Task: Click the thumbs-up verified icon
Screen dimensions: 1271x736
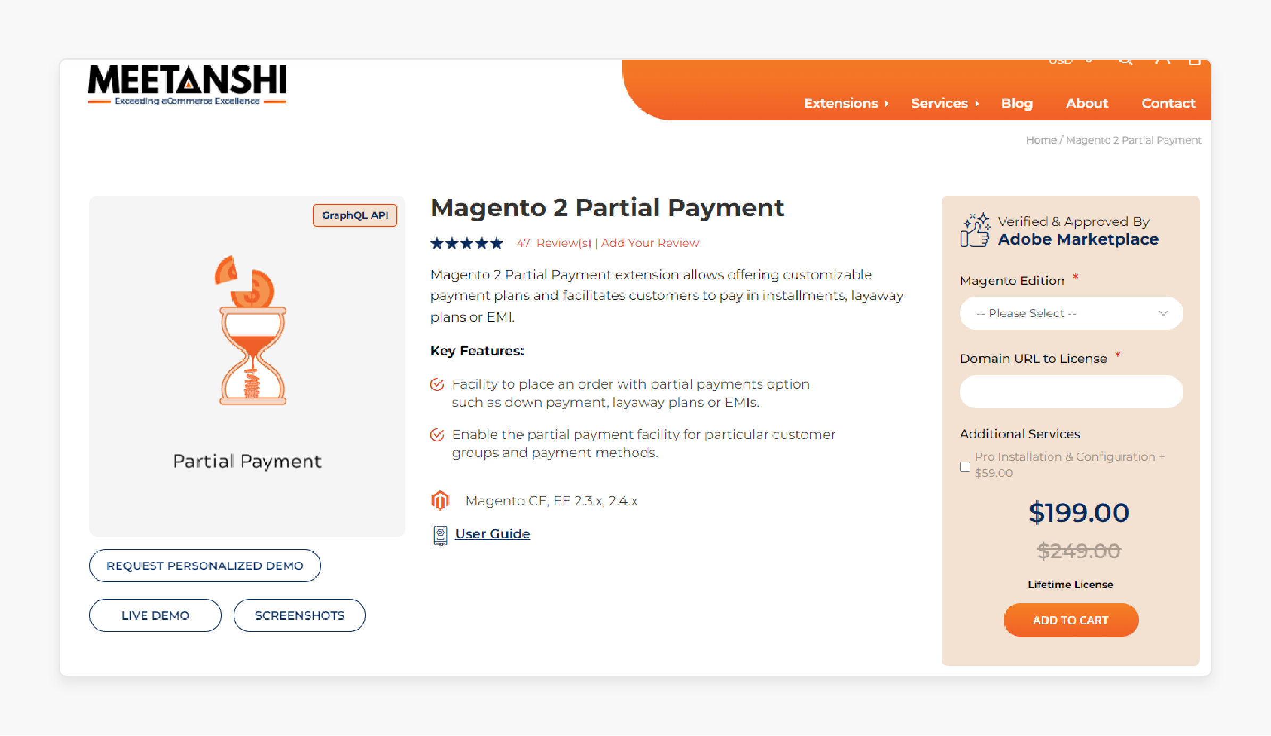Action: point(976,230)
